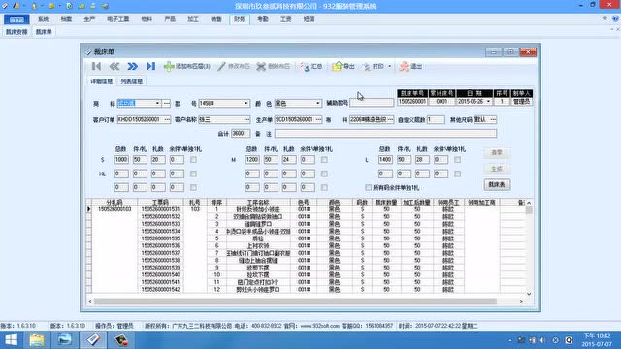
Task: Open 客户订单 lookup ellipsis
Action: point(167,119)
